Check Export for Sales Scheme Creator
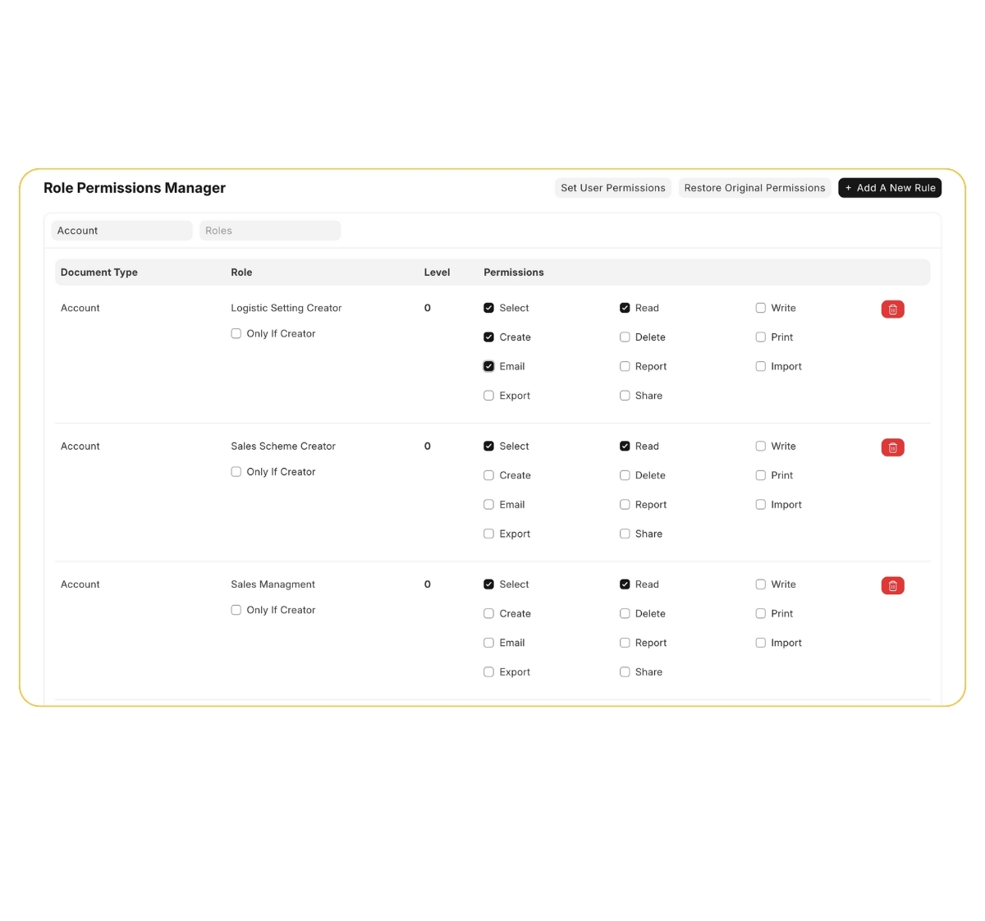 489,534
